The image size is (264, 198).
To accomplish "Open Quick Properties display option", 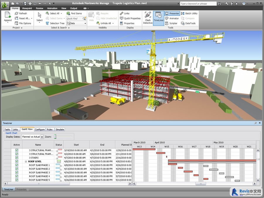I will point(130,18).
